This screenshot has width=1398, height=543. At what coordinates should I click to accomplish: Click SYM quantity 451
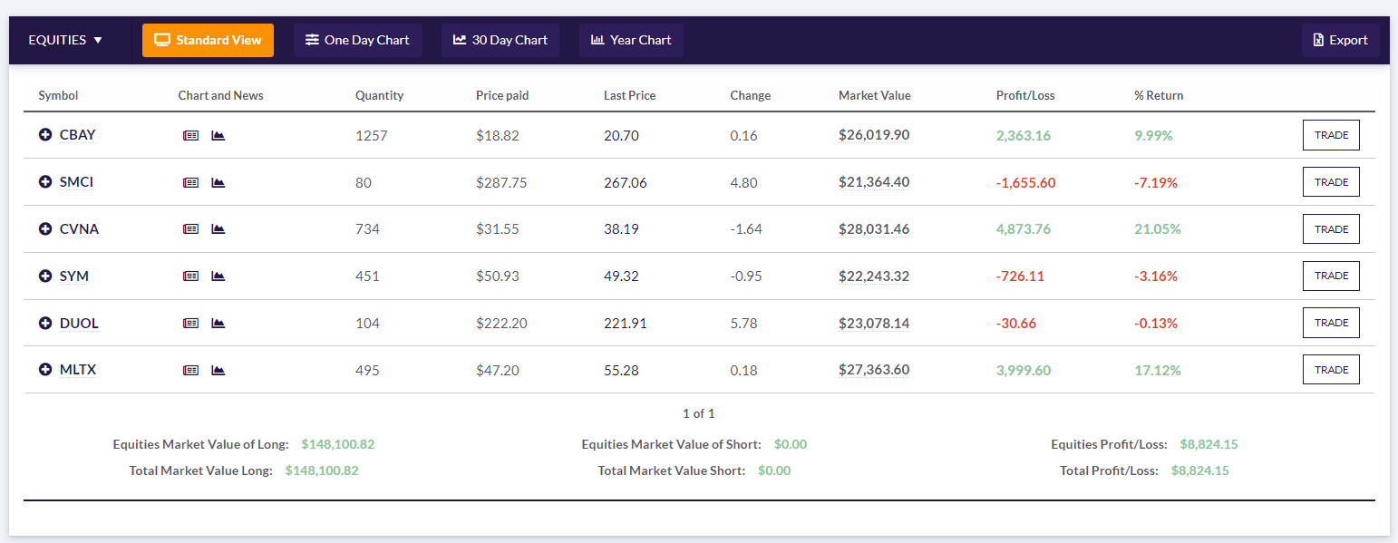[367, 276]
